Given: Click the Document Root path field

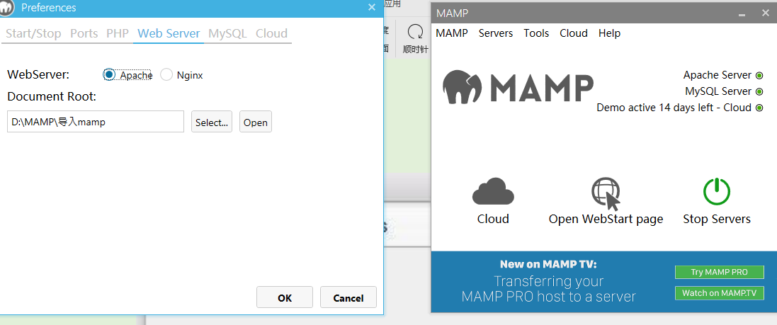Looking at the screenshot, I should 96,122.
